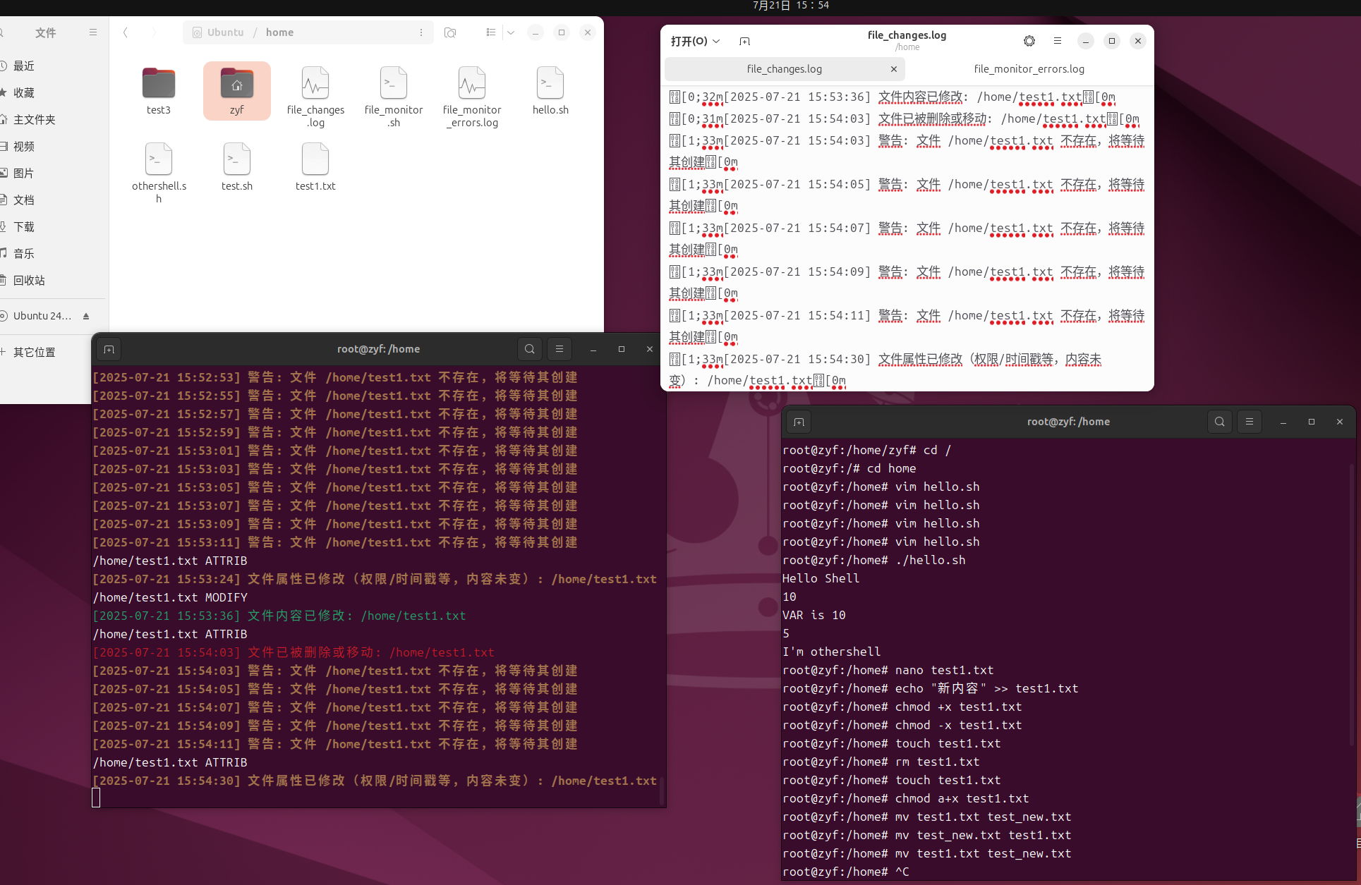Go to 下载 in sidebar
The width and height of the screenshot is (1361, 885).
(x=24, y=227)
